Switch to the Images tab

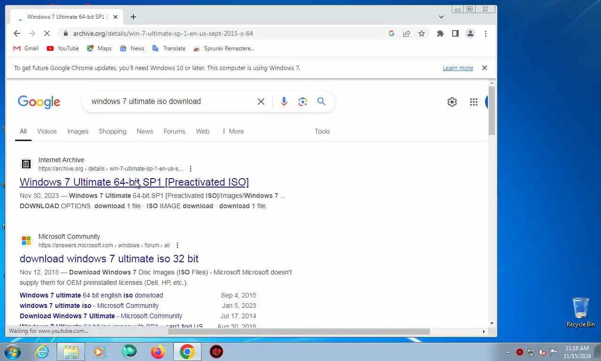78,131
